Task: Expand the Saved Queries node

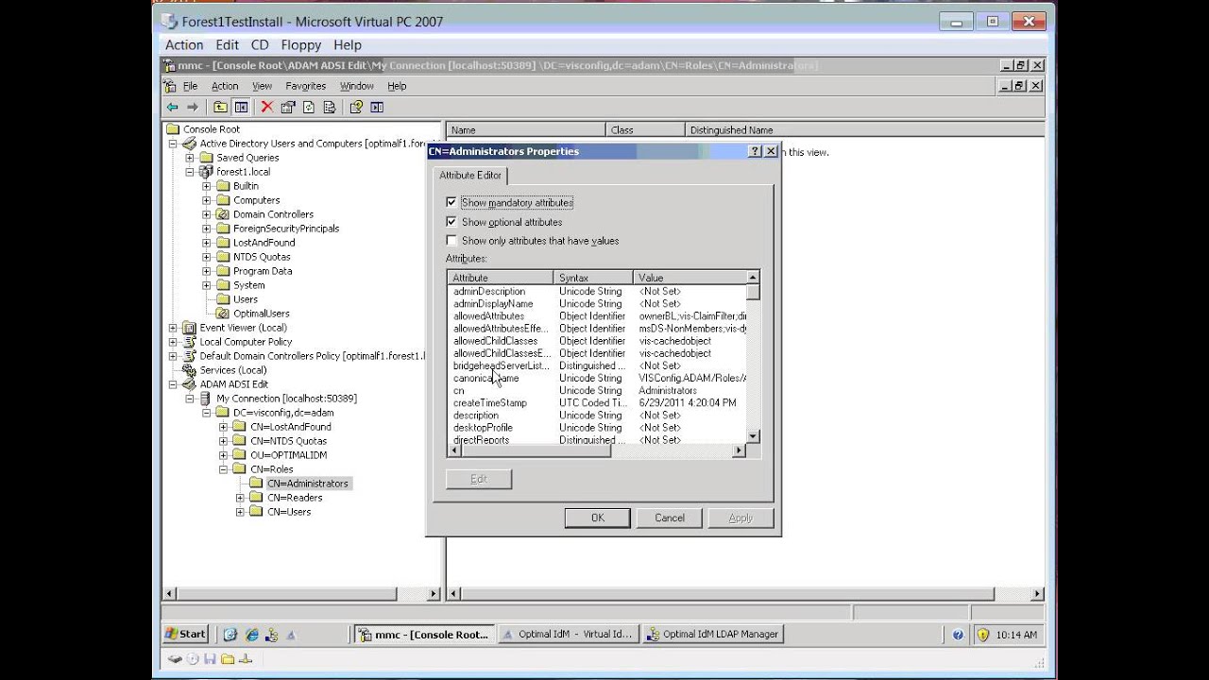Action: click(x=190, y=158)
